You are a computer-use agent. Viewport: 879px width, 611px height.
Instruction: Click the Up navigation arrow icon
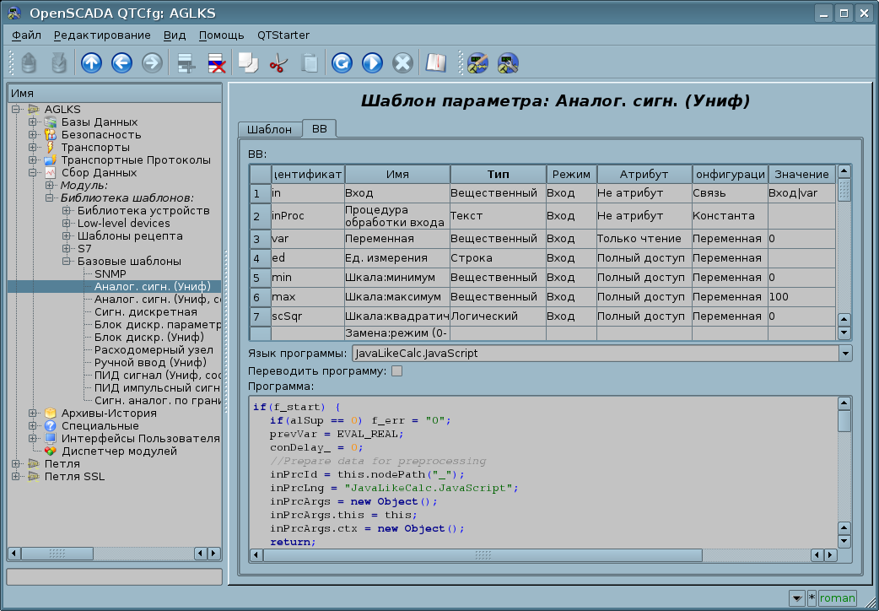(x=91, y=63)
